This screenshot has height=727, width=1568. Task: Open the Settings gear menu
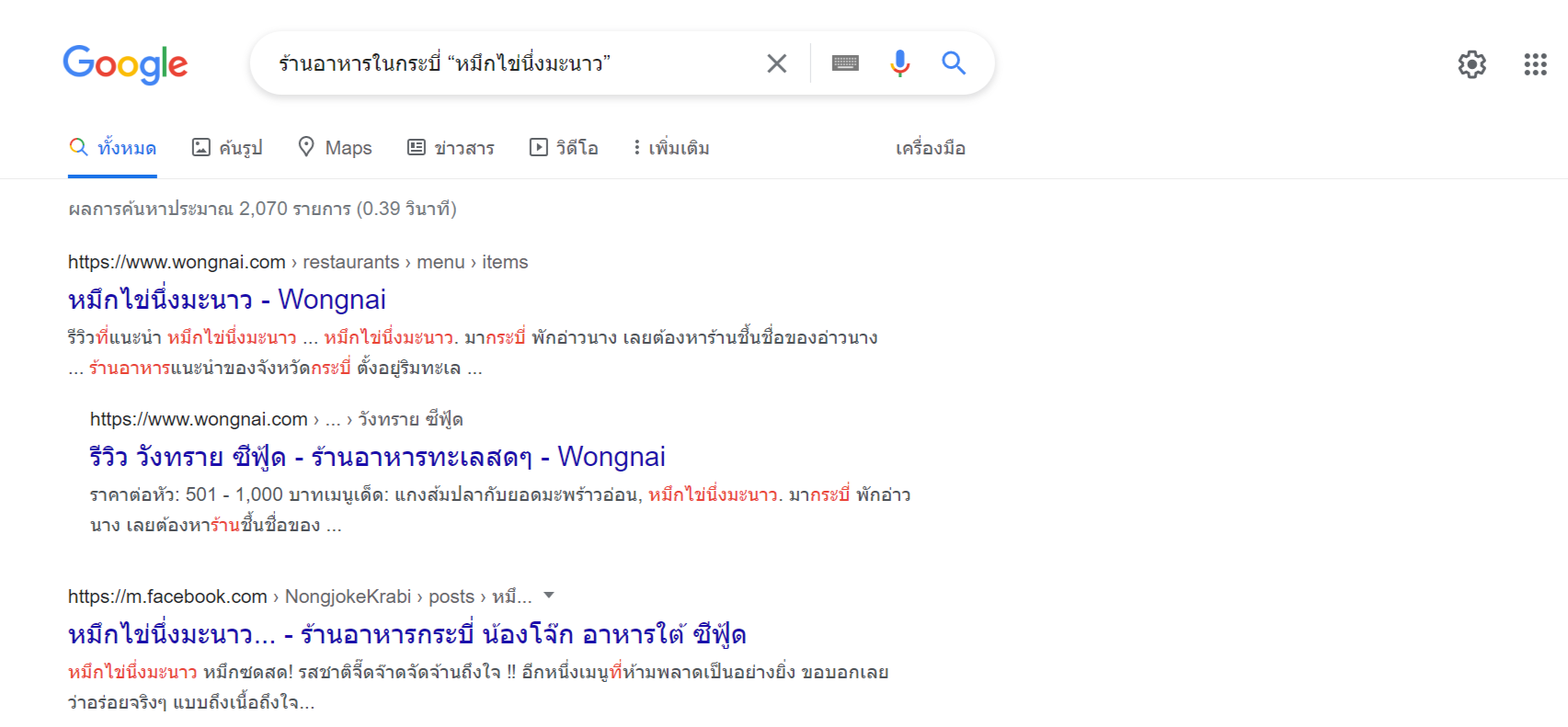(1471, 64)
